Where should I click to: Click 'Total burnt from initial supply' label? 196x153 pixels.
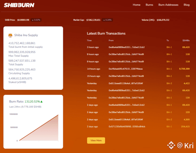coord(26,47)
